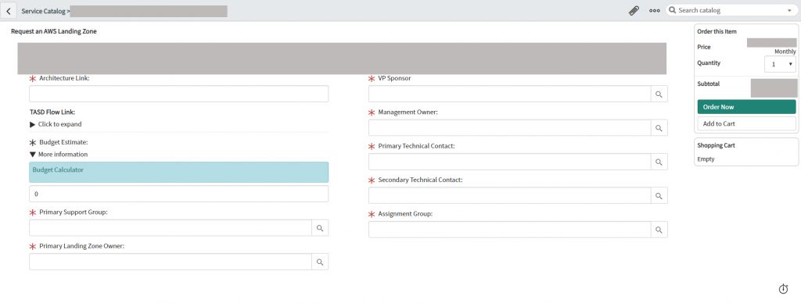
Task: Open lookup for VP Sponsor
Action: (659, 94)
